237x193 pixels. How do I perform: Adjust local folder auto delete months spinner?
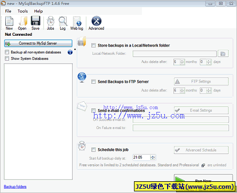tap(182, 62)
